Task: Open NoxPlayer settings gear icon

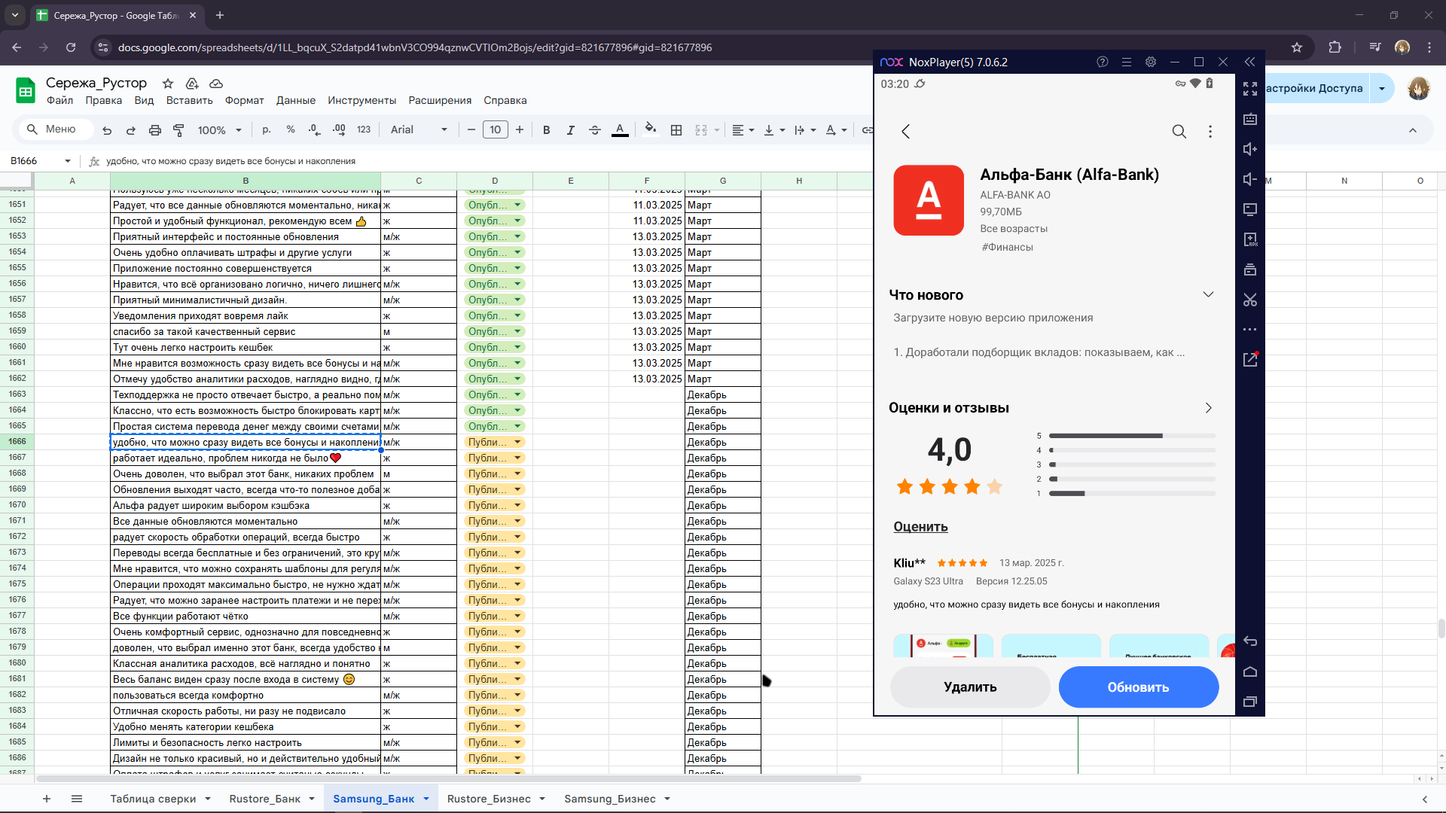Action: pyautogui.click(x=1151, y=62)
